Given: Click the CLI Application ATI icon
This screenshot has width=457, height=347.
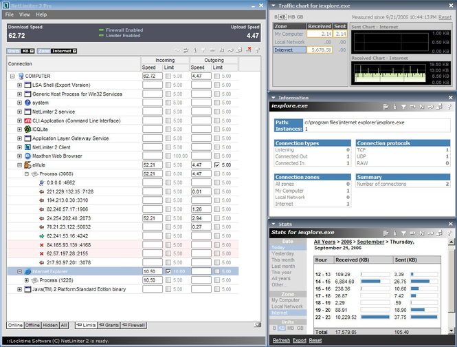Looking at the screenshot, I should point(27,120).
